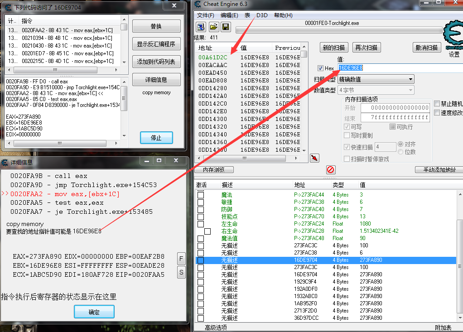Click the F button in 详细信息 window
The height and width of the screenshot is (332, 463).
[181, 259]
